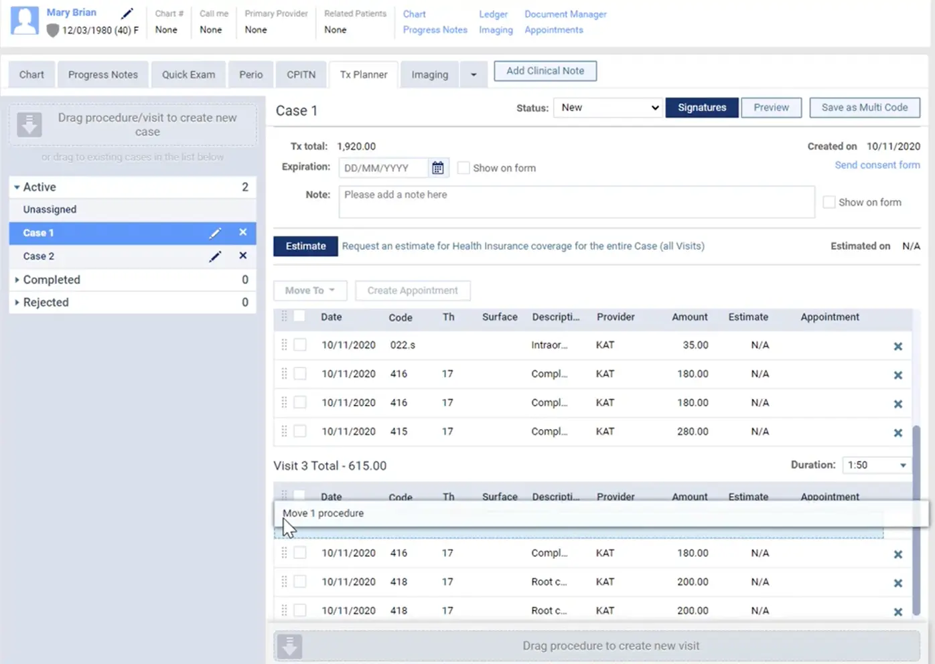This screenshot has height=664, width=935.
Task: Click the Expiration date input field
Action: (383, 168)
